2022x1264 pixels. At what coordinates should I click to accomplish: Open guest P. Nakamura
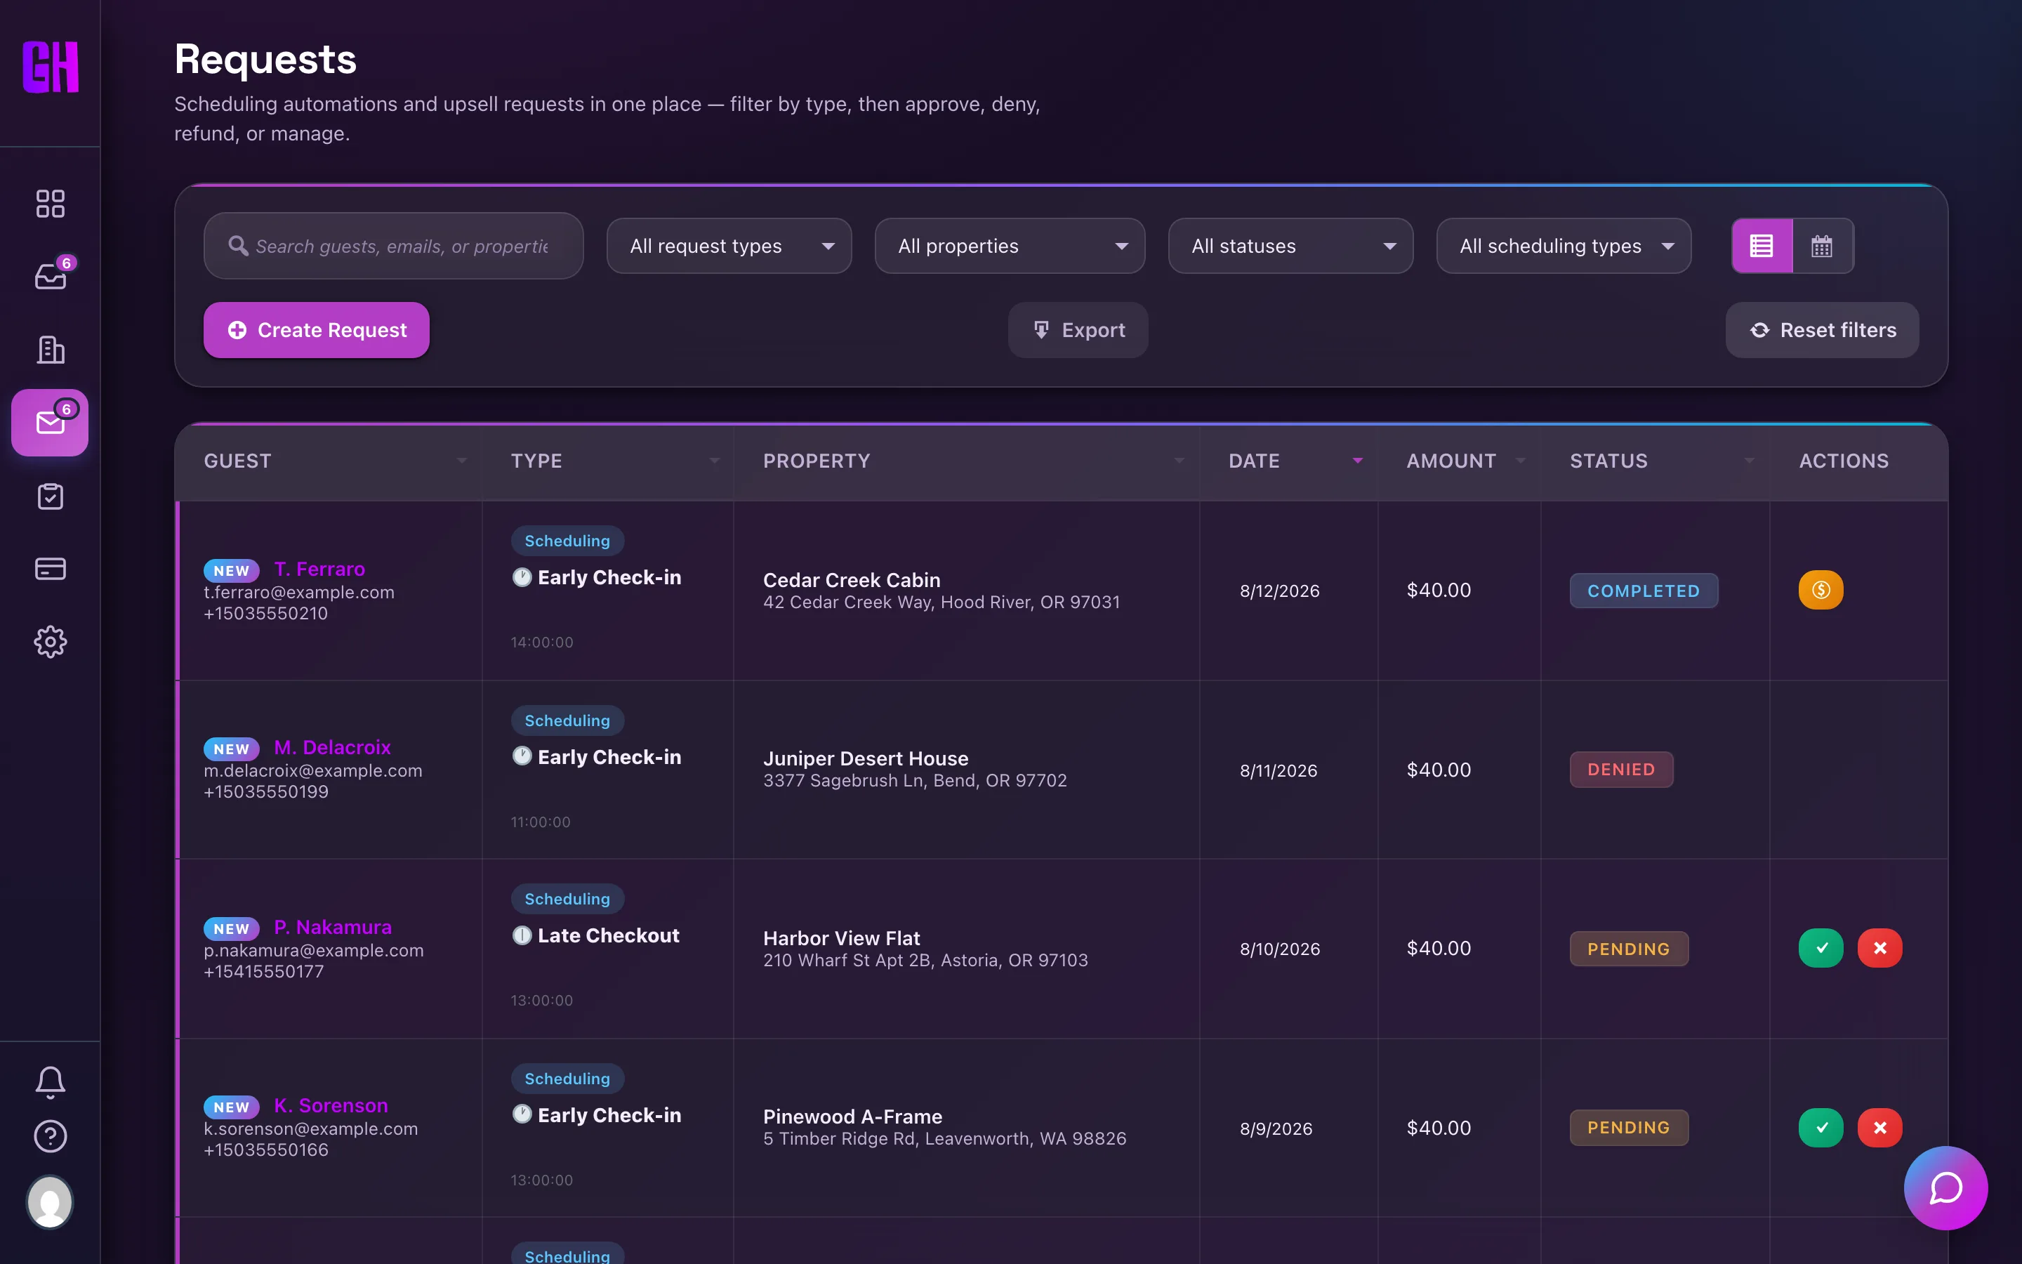pyautogui.click(x=333, y=927)
